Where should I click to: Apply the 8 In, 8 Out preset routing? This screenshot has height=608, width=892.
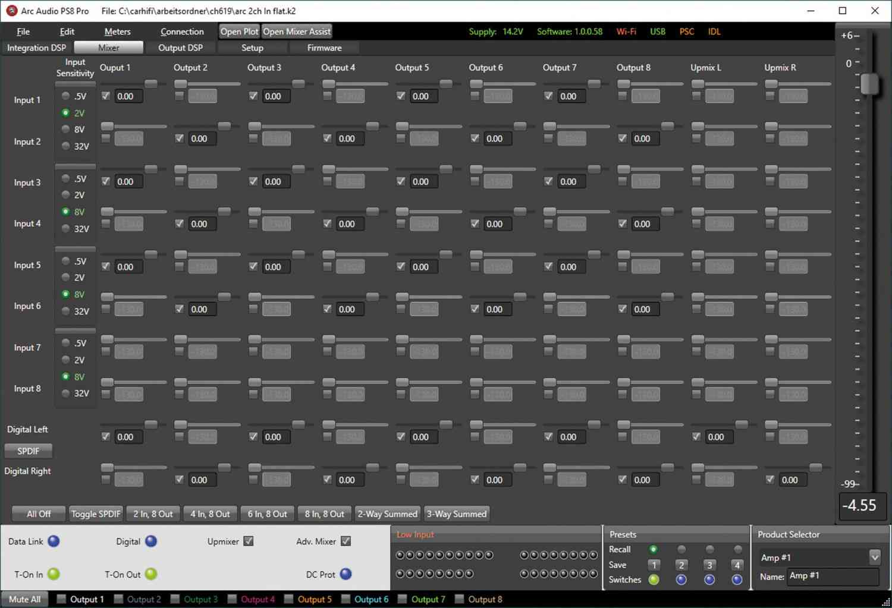click(x=324, y=514)
